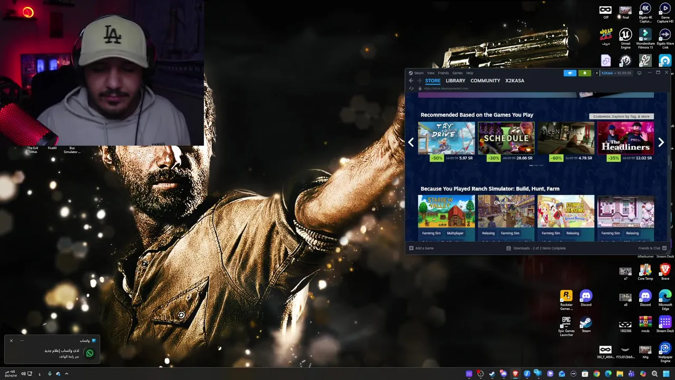The width and height of the screenshot is (675, 380).
Task: Click the Multiplayer tag under Stardew Valley
Action: click(x=455, y=233)
